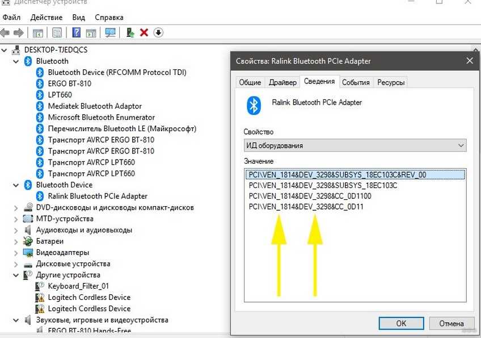Image resolution: width=481 pixels, height=338 pixels.
Task: Click the Disable device down-arrow icon
Action: [158, 32]
